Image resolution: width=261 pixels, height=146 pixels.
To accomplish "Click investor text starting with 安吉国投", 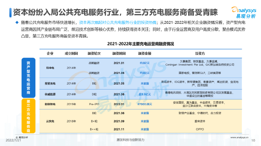I will [x=200, y=104].
